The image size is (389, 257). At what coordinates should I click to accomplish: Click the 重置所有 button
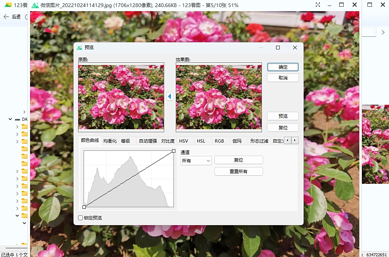tap(239, 171)
